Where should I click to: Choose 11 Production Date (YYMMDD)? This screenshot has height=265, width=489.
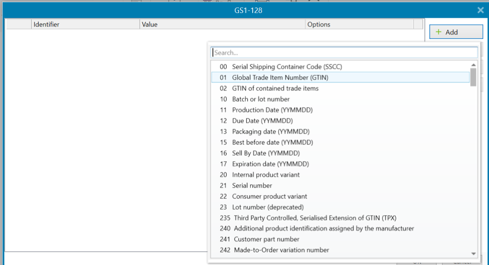[273, 110]
